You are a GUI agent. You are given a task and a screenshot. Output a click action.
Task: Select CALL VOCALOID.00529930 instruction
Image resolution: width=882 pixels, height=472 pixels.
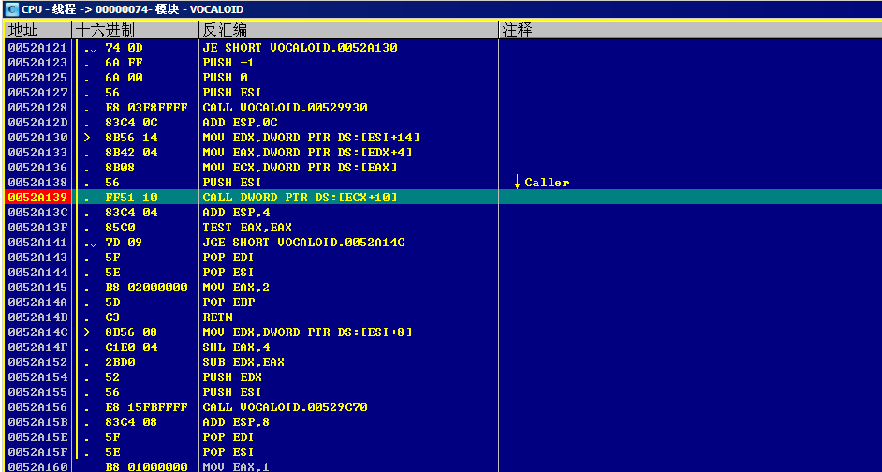coord(285,108)
